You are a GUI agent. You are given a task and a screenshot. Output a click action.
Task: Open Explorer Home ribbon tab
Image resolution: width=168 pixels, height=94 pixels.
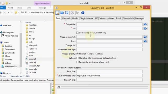pos(10,8)
